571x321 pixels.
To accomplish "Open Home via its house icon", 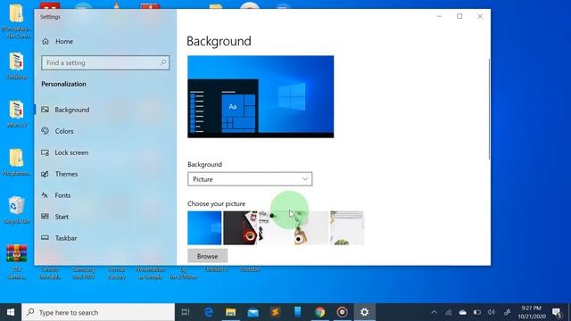I will (46, 42).
